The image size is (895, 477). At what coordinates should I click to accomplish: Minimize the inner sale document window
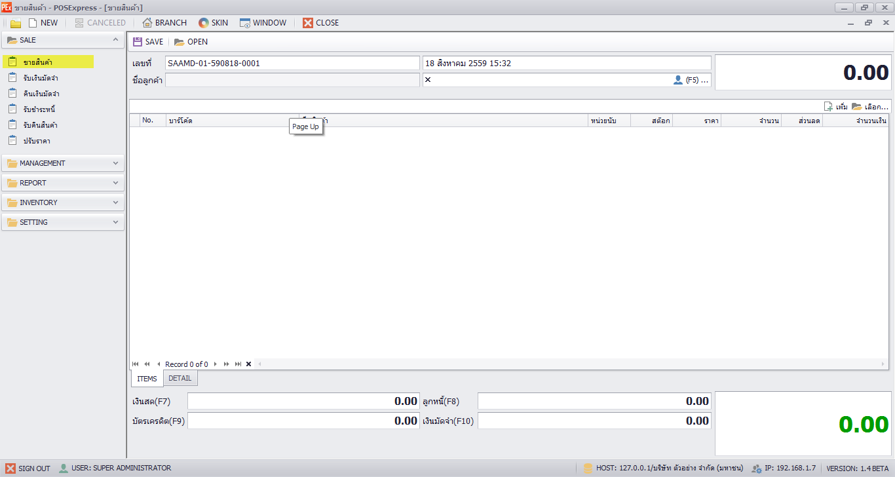(x=851, y=23)
